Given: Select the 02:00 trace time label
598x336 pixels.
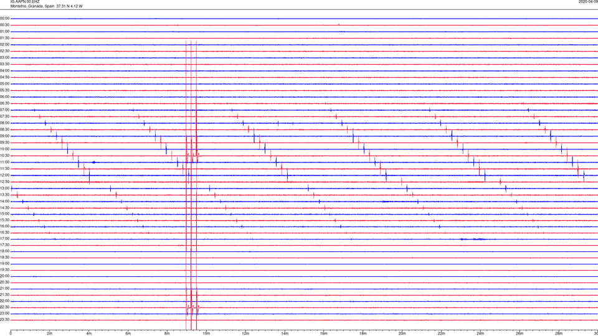Looking at the screenshot, I should (x=5, y=45).
